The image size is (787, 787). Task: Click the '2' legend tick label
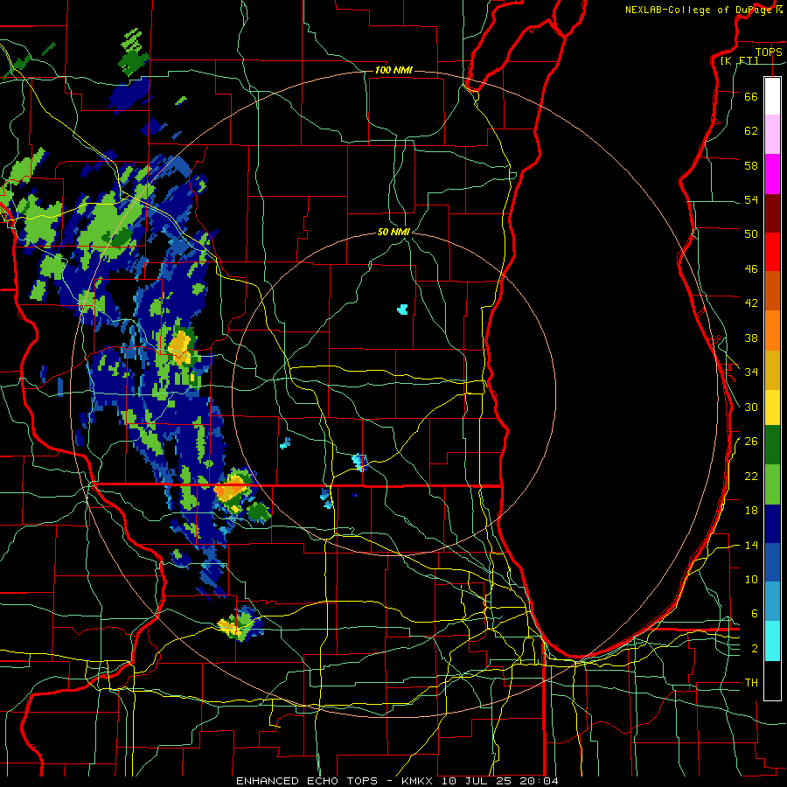click(755, 649)
